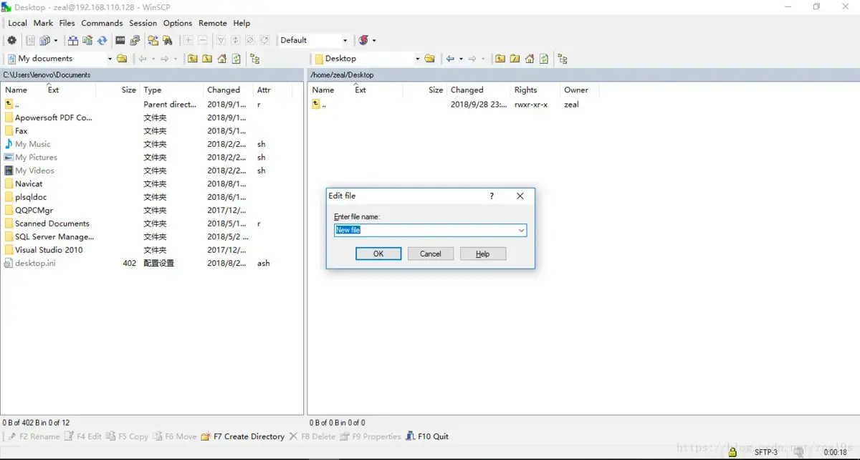Refresh the remote Desktop panel
The width and height of the screenshot is (860, 460).
544,59
